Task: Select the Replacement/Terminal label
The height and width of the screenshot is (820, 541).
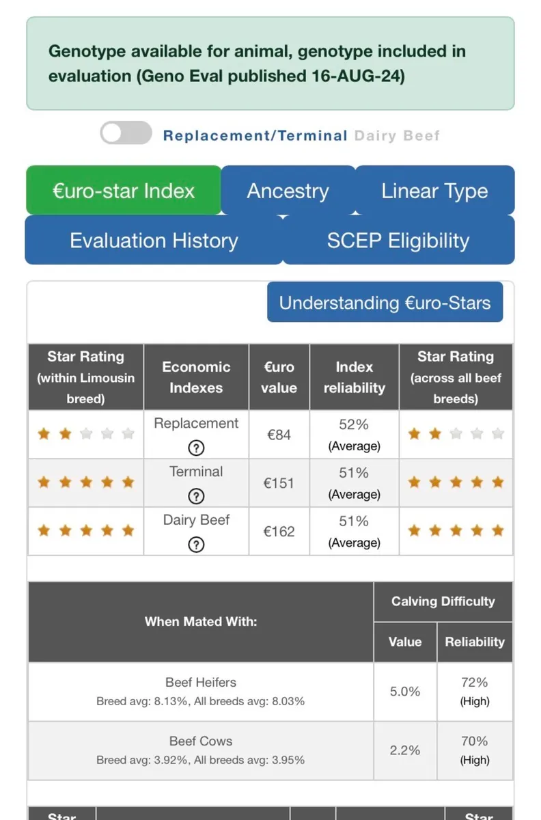Action: (255, 135)
